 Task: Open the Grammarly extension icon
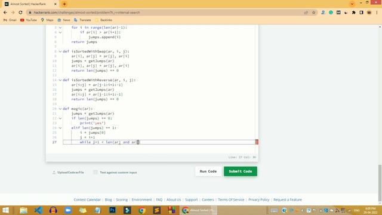tap(331, 13)
